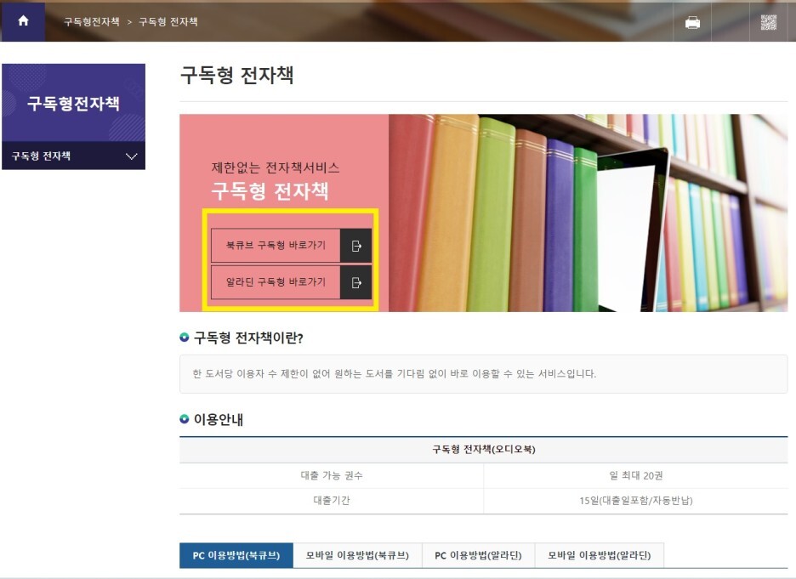This screenshot has height=579, width=796.
Task: Click the 구독형전자책 breadcrumb link
Action: click(x=91, y=21)
